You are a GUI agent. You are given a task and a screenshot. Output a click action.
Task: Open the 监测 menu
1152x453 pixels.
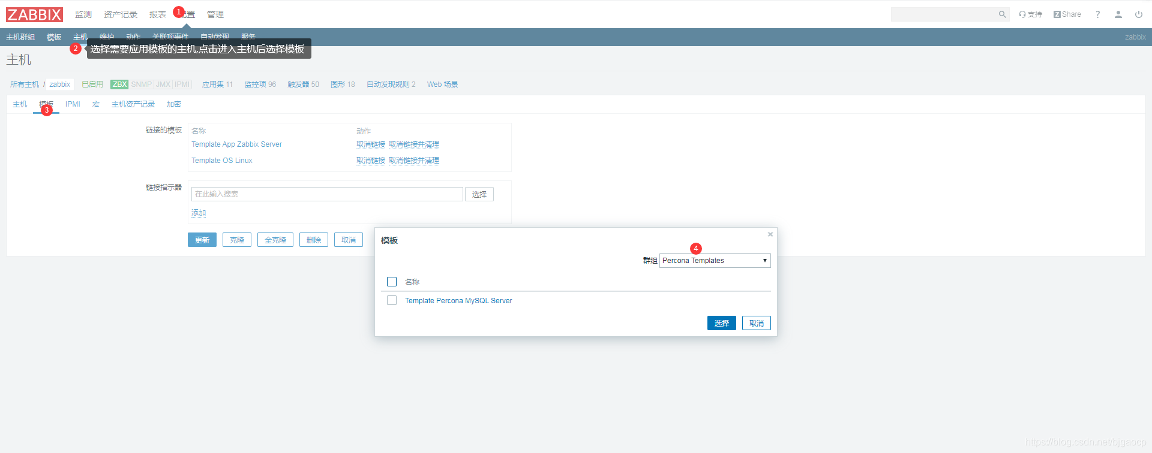point(83,14)
